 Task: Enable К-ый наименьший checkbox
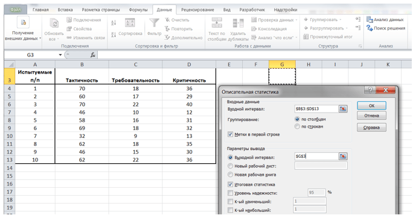coord(230,202)
